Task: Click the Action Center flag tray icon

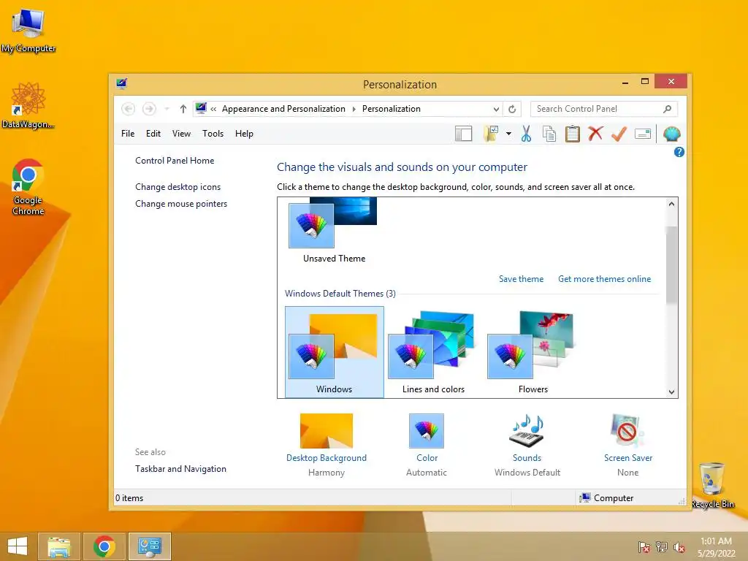Action: (x=644, y=547)
